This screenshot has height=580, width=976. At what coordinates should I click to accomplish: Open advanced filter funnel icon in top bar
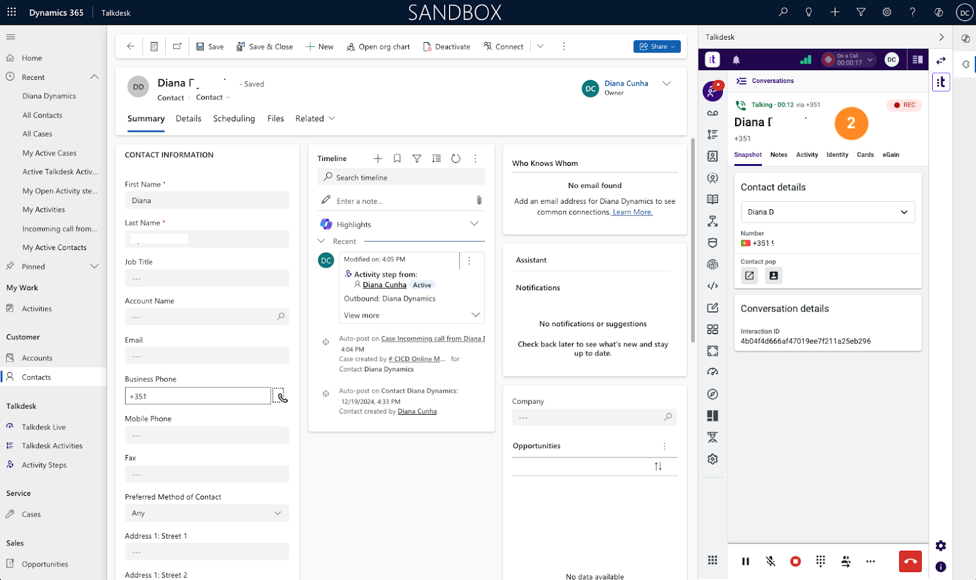(x=861, y=12)
